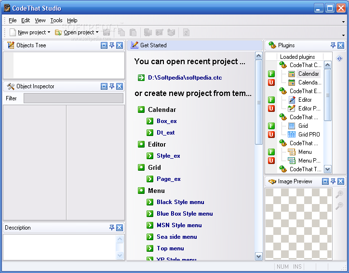Open the Edit menu
This screenshot has height=273, width=349.
tap(26, 20)
